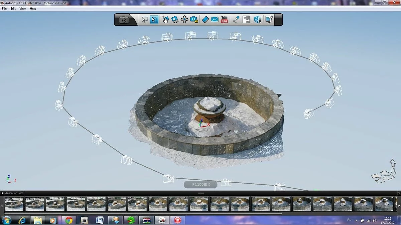Open the File menu
This screenshot has height=225, width=401.
pyautogui.click(x=4, y=8)
